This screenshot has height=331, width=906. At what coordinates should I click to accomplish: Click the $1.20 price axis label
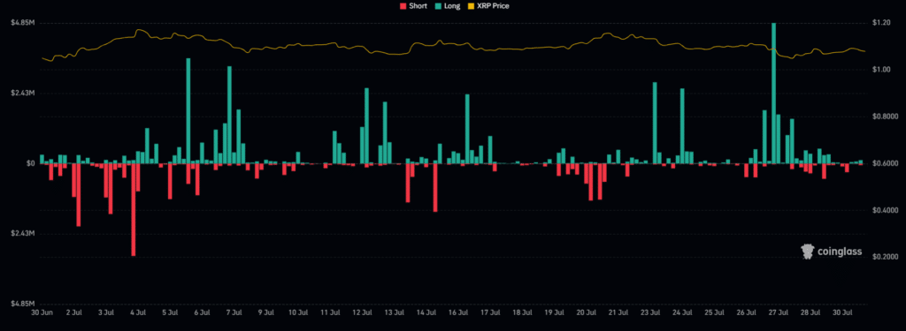[879, 23]
